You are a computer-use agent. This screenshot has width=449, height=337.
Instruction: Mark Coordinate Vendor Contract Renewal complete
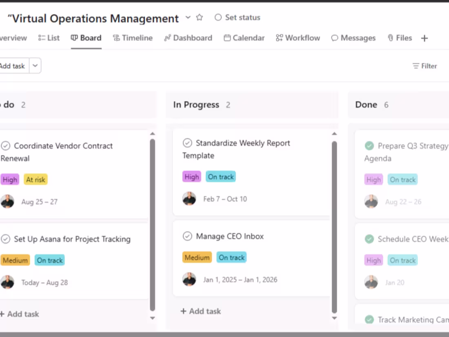pyautogui.click(x=5, y=145)
